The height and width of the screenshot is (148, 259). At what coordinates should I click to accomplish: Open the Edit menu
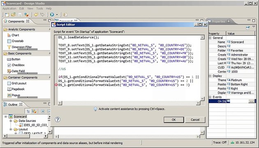pos(22,8)
